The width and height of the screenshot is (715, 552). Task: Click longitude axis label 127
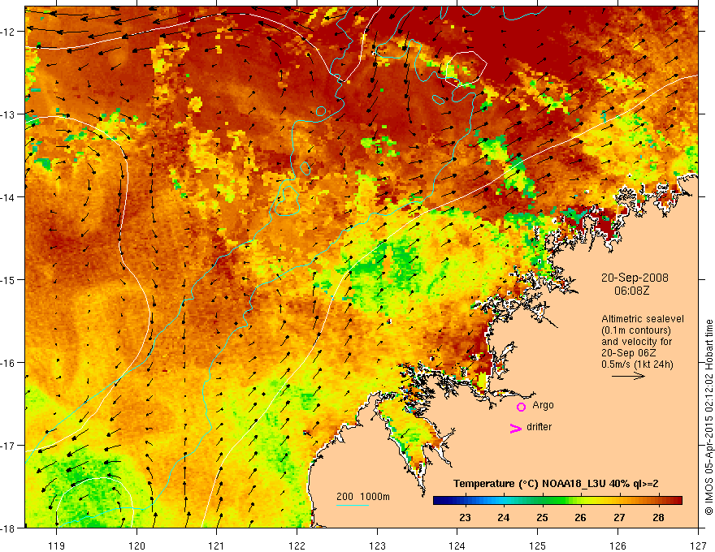(x=698, y=546)
